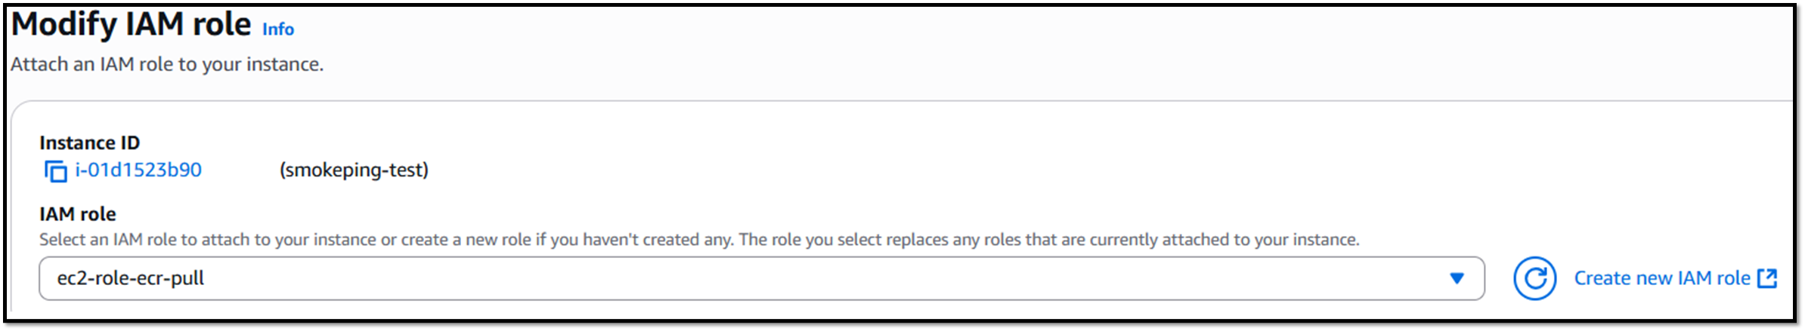The width and height of the screenshot is (1805, 331).
Task: Copy the instance ID with the copy icon
Action: [55, 171]
